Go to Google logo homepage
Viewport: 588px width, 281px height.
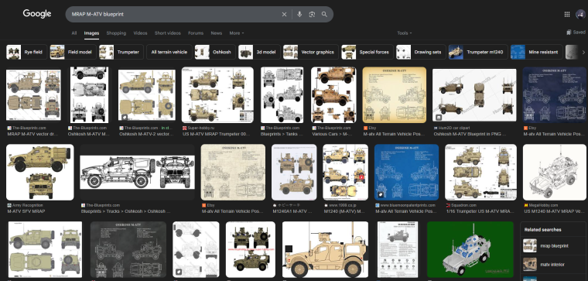37,14
